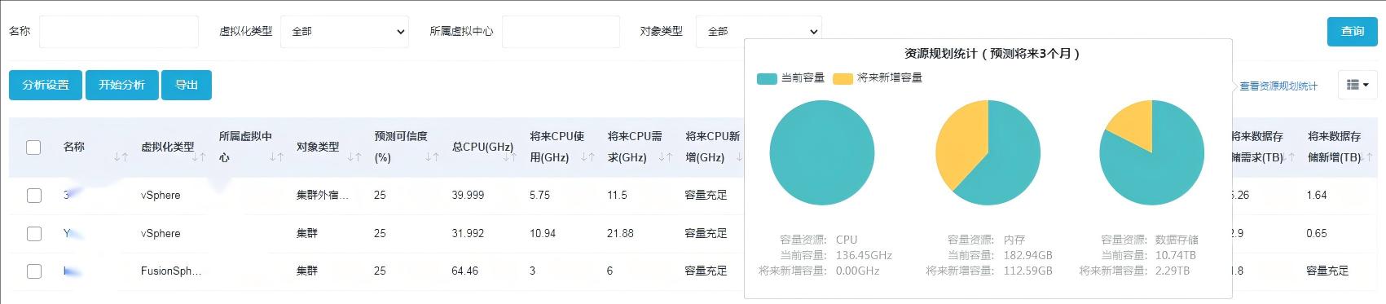Click the 分析设置 button

46,85
